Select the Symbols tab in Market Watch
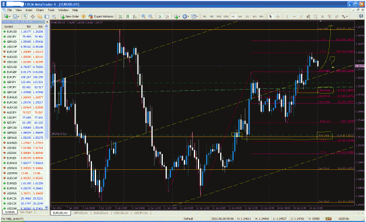This screenshot has width=366, height=222. [x=9, y=212]
